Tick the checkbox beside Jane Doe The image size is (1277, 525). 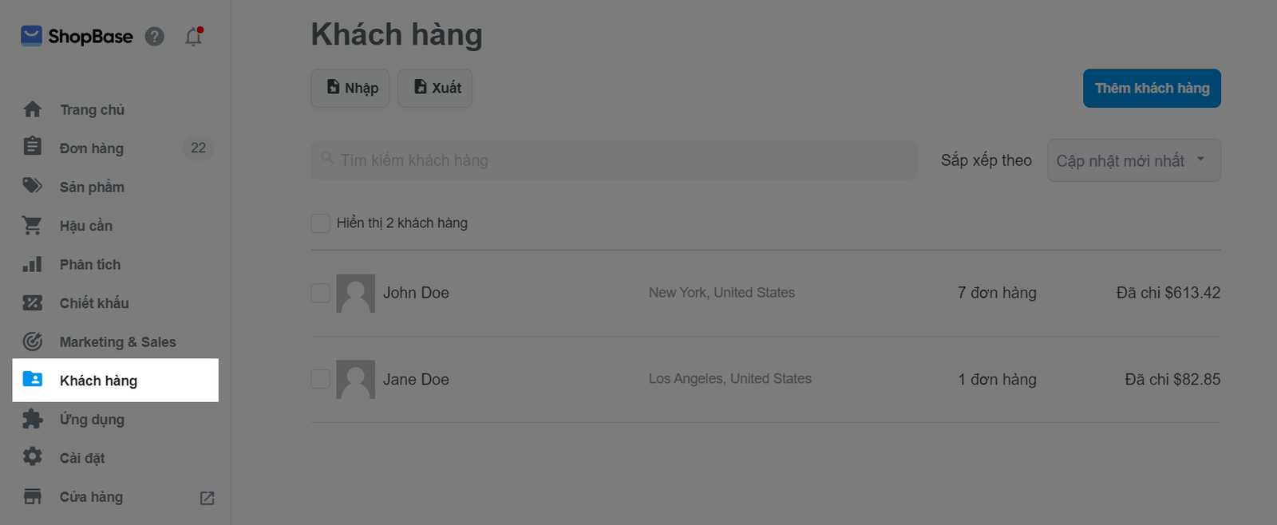click(x=320, y=379)
